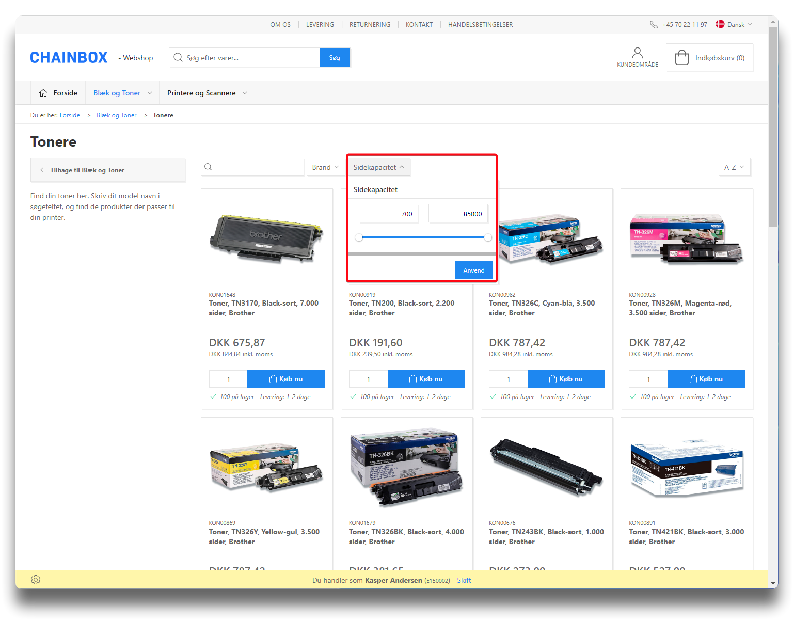The image size is (794, 621).
Task: Click the Forside home icon
Action: pos(43,93)
